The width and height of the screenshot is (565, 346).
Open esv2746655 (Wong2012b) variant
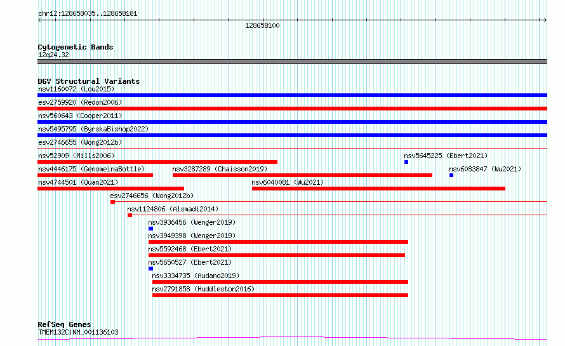[80, 142]
